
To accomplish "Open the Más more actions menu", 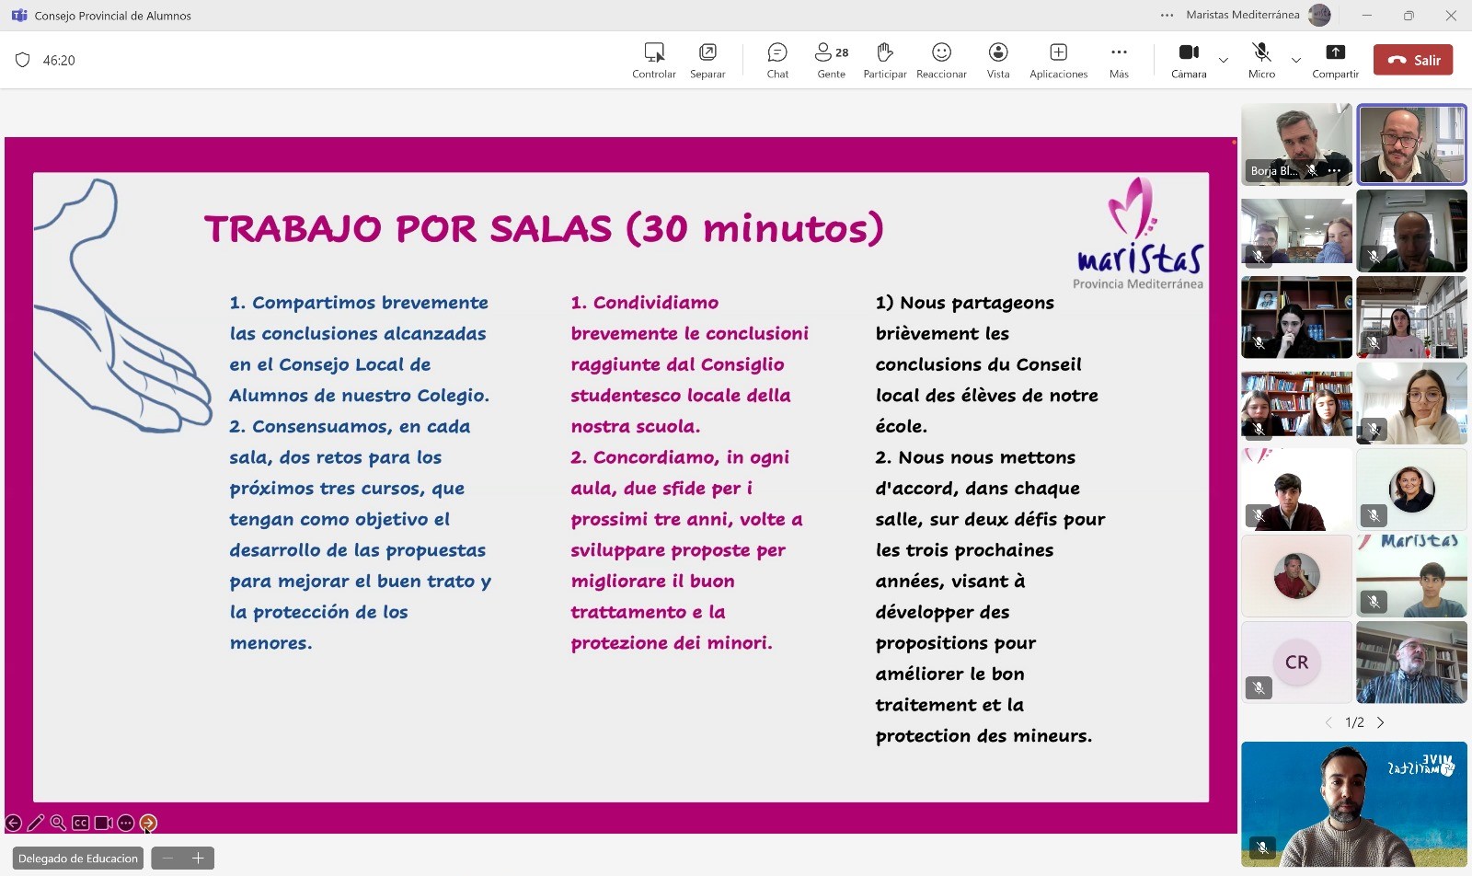I will point(1119,60).
